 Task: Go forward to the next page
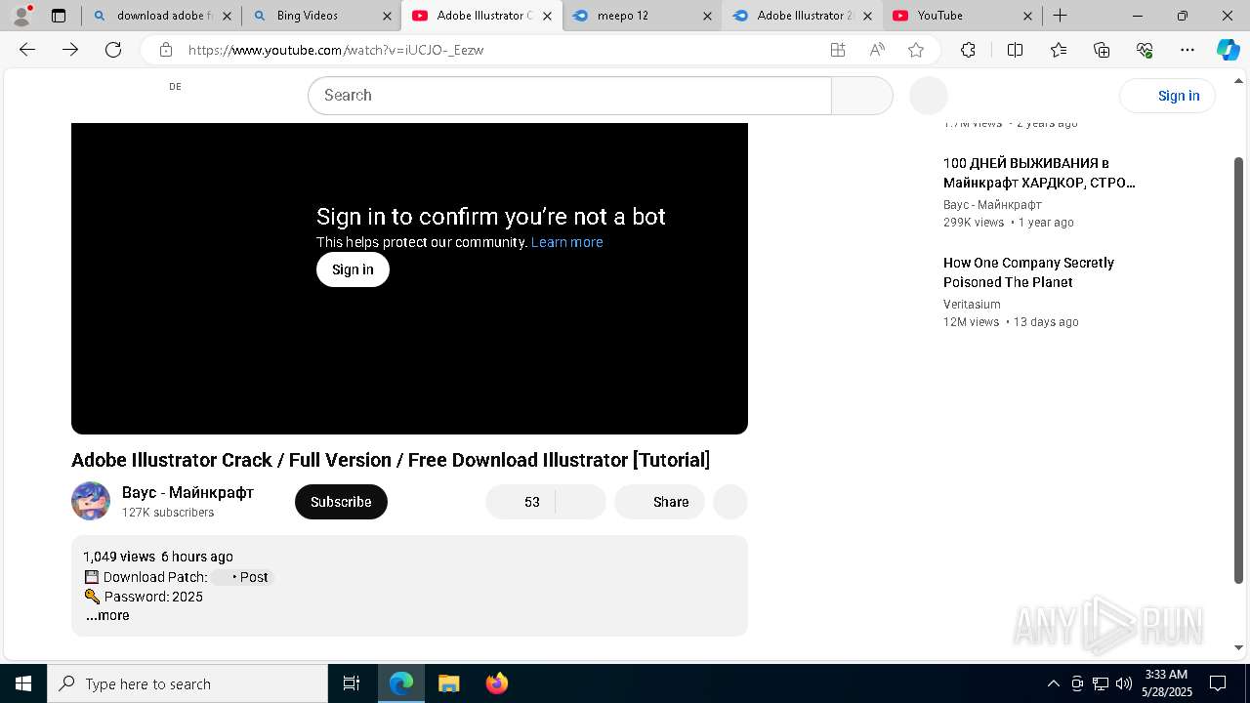click(x=70, y=50)
